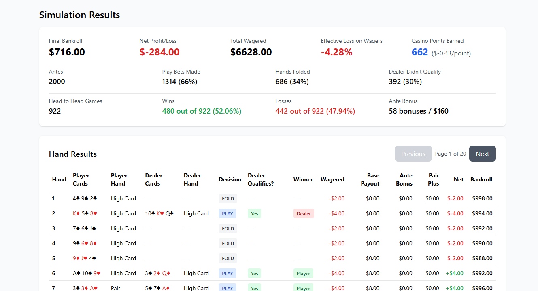Click the Next page button
Image resolution: width=538 pixels, height=291 pixels.
coord(482,154)
